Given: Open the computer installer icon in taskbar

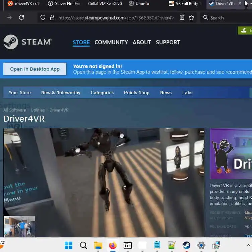Looking at the screenshot, I should [216, 245].
